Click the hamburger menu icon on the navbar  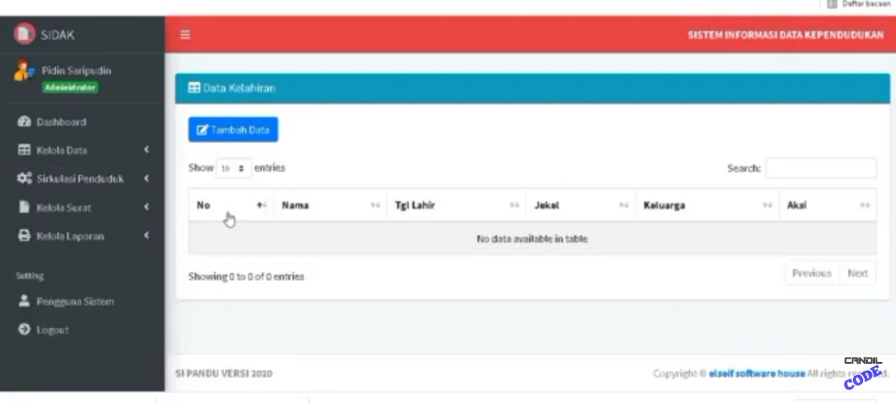pos(185,35)
